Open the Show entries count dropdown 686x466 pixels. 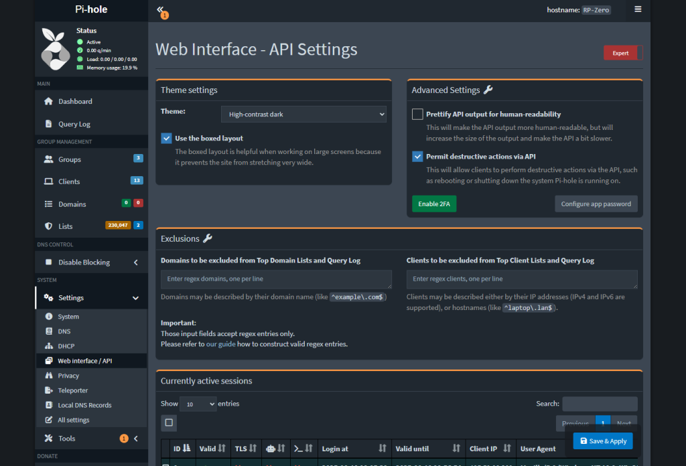[199, 404]
